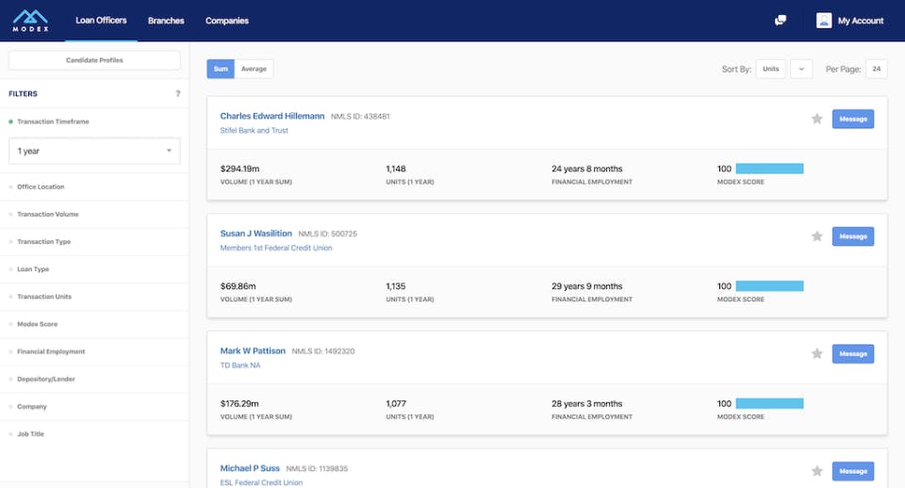Click the filters help question mark
The width and height of the screenshot is (905, 488).
point(177,94)
